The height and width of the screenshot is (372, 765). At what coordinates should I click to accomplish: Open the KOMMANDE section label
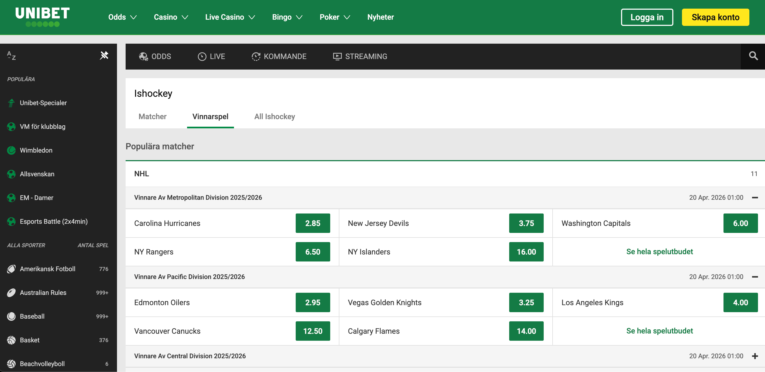tap(285, 56)
